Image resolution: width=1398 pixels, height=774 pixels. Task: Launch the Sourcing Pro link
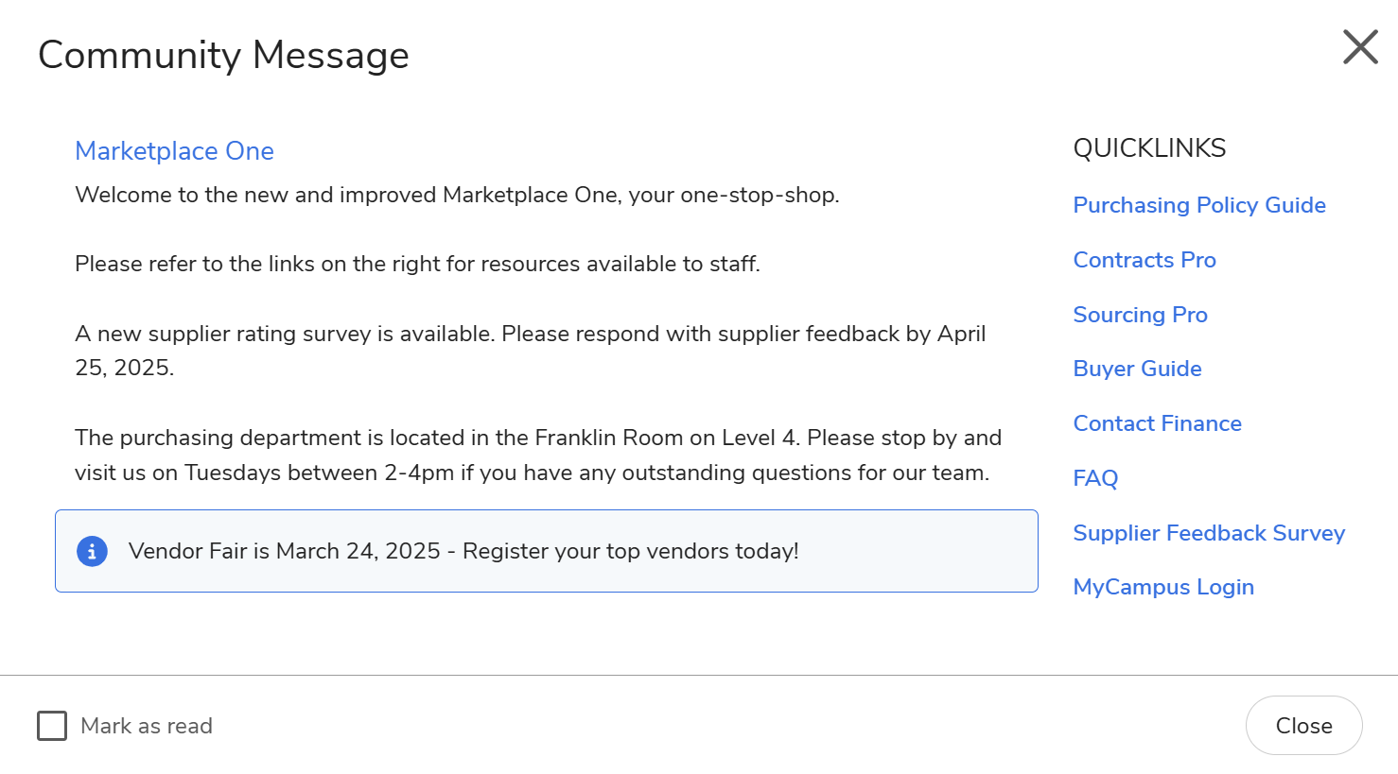1140,315
